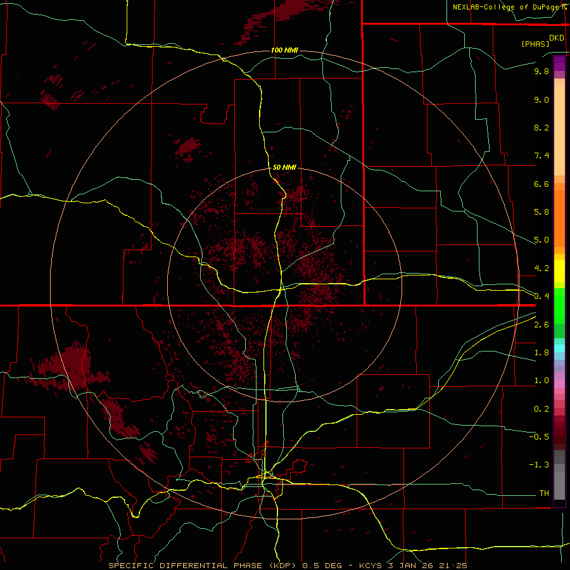Click the 3 JAN 26 date in caption
Viewport: 570px width, 570px height.
pyautogui.click(x=410, y=566)
